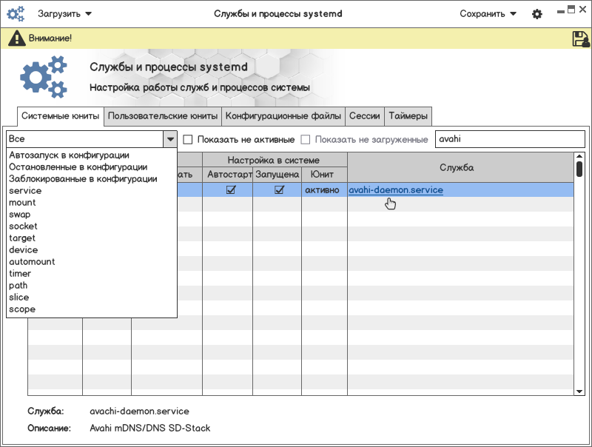Select 'socket' from filter list
The height and width of the screenshot is (447, 592).
(x=23, y=226)
